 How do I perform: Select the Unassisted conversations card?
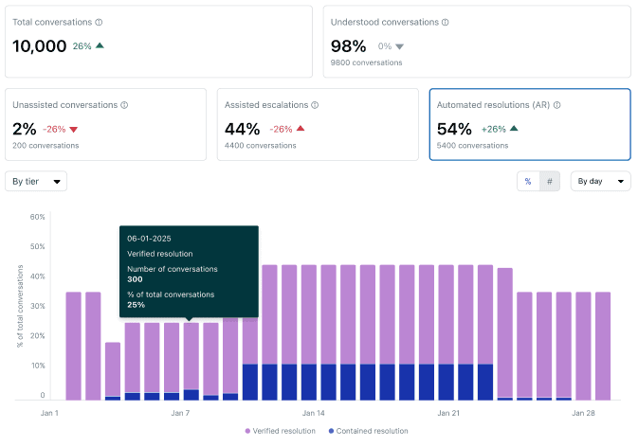point(106,124)
